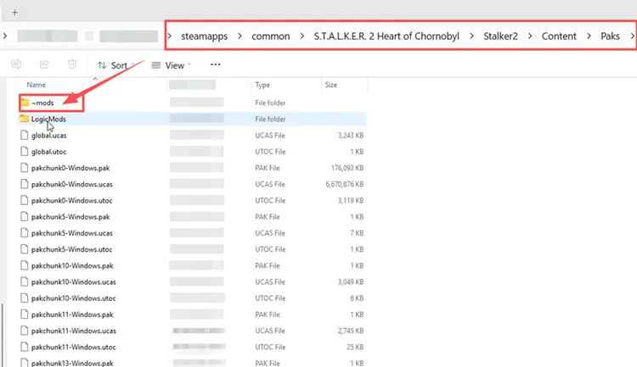
Task: Select pakchunk0-Windows.ucas file
Action: (x=72, y=184)
